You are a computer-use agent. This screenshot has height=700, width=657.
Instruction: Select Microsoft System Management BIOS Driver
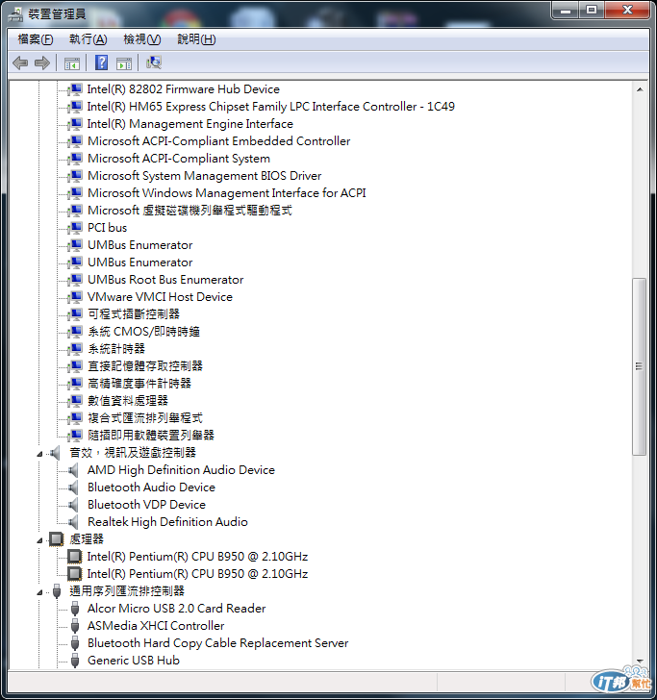[x=205, y=176]
